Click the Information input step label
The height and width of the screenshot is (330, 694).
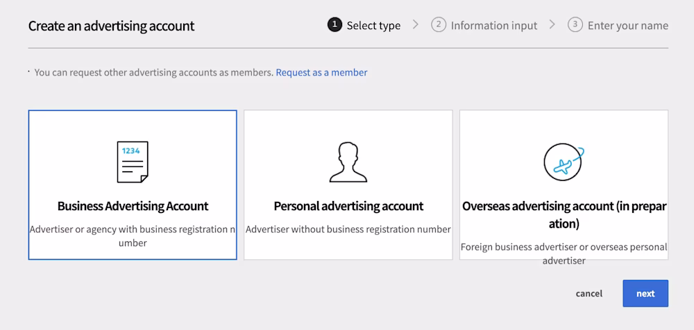pos(494,26)
